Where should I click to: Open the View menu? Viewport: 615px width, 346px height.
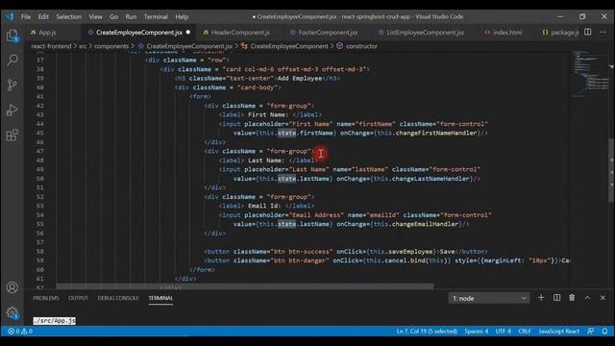coord(95,17)
